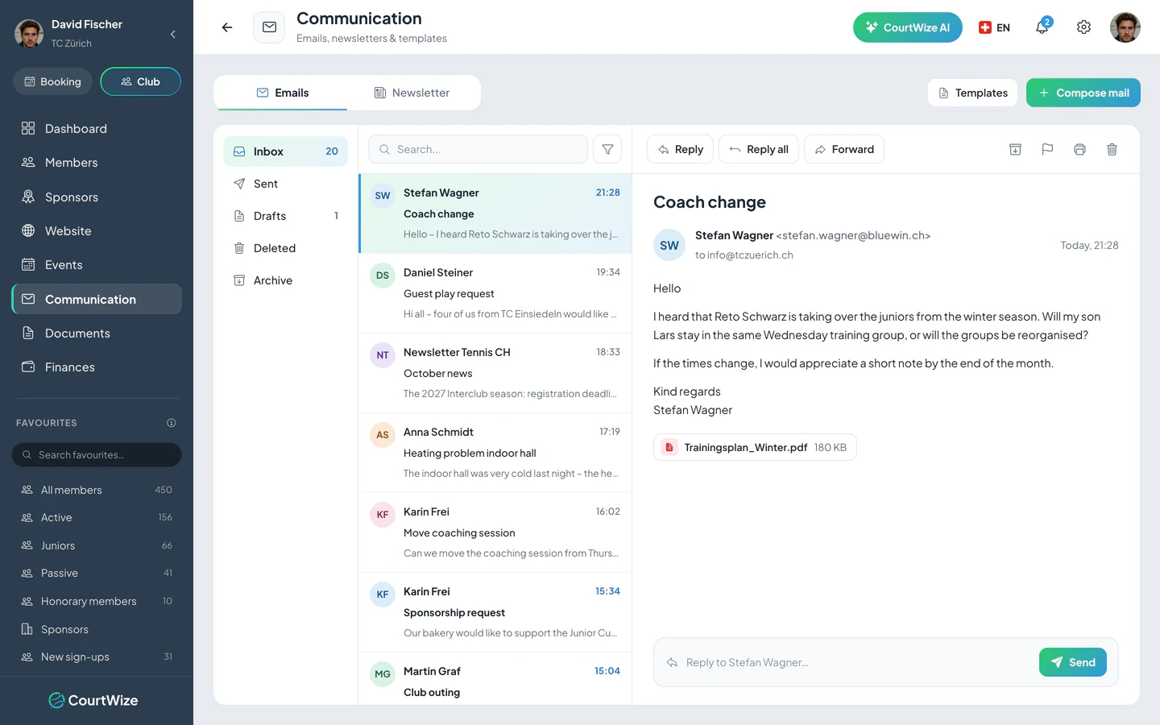The image size is (1160, 725).
Task: Flag the email with the flag icon
Action: [1047, 149]
